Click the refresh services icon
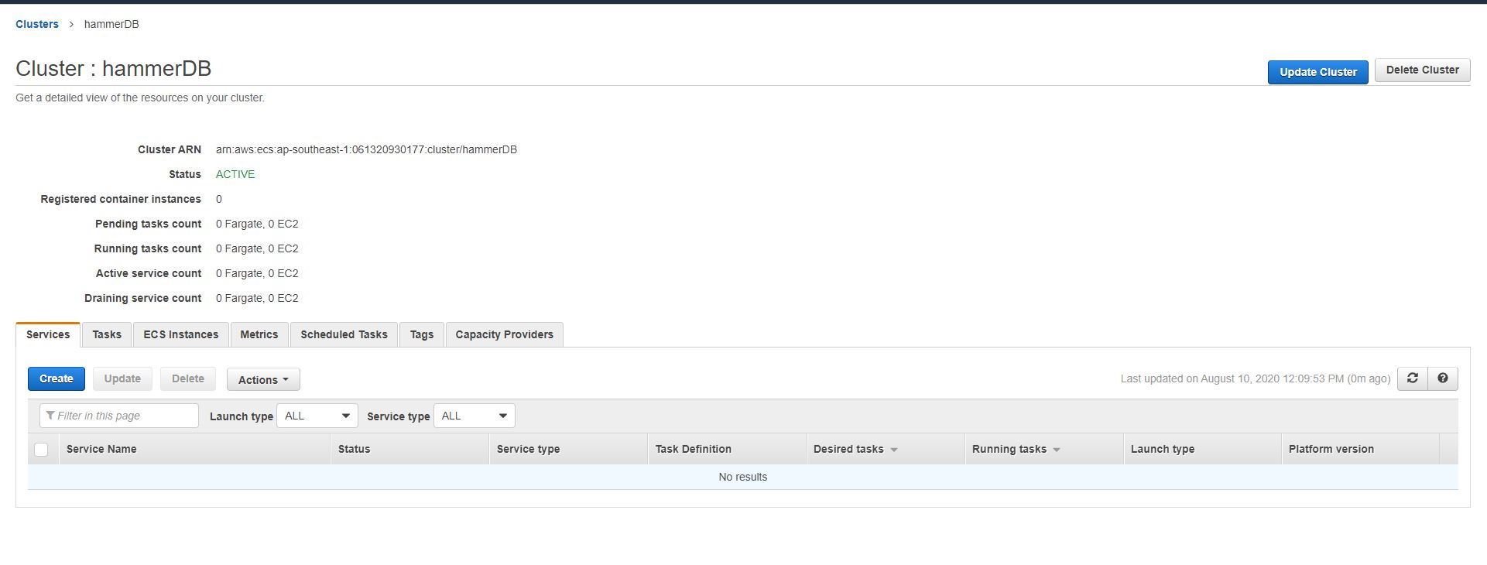1487x565 pixels. coord(1412,378)
